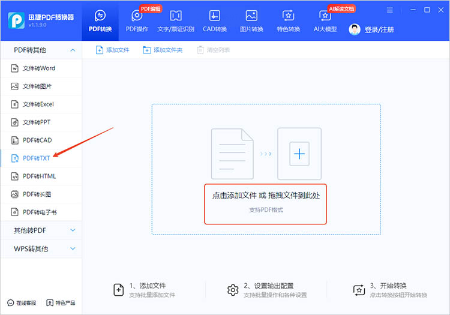The image size is (450, 315).
Task: Click the 添加文件 button
Action: [x=113, y=50]
